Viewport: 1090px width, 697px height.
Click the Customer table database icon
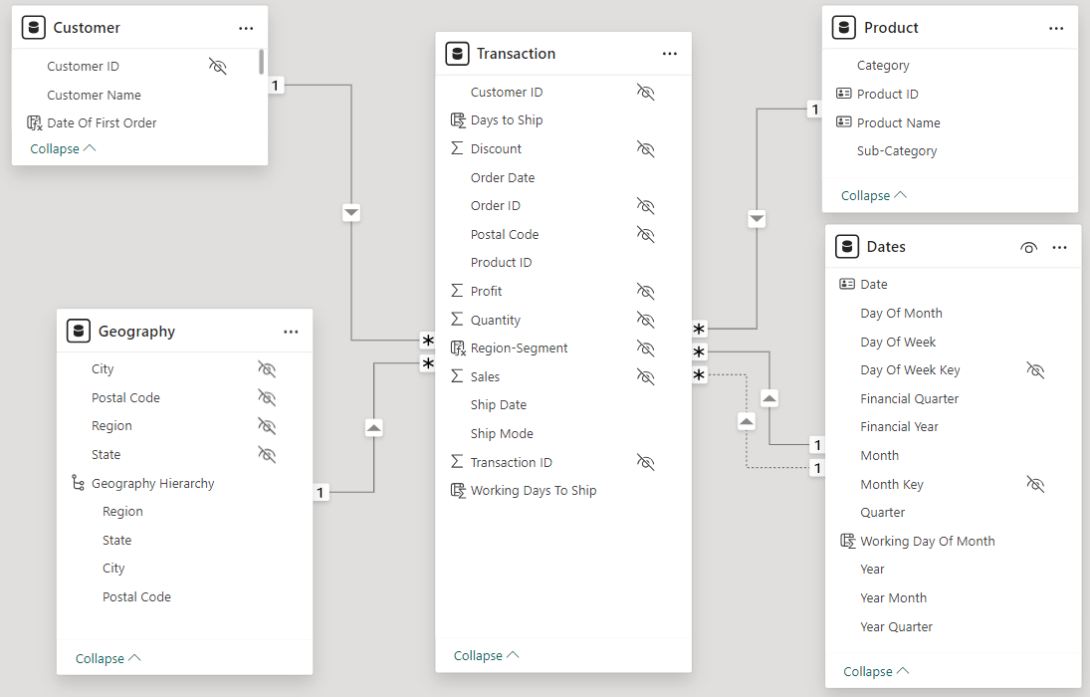point(34,28)
